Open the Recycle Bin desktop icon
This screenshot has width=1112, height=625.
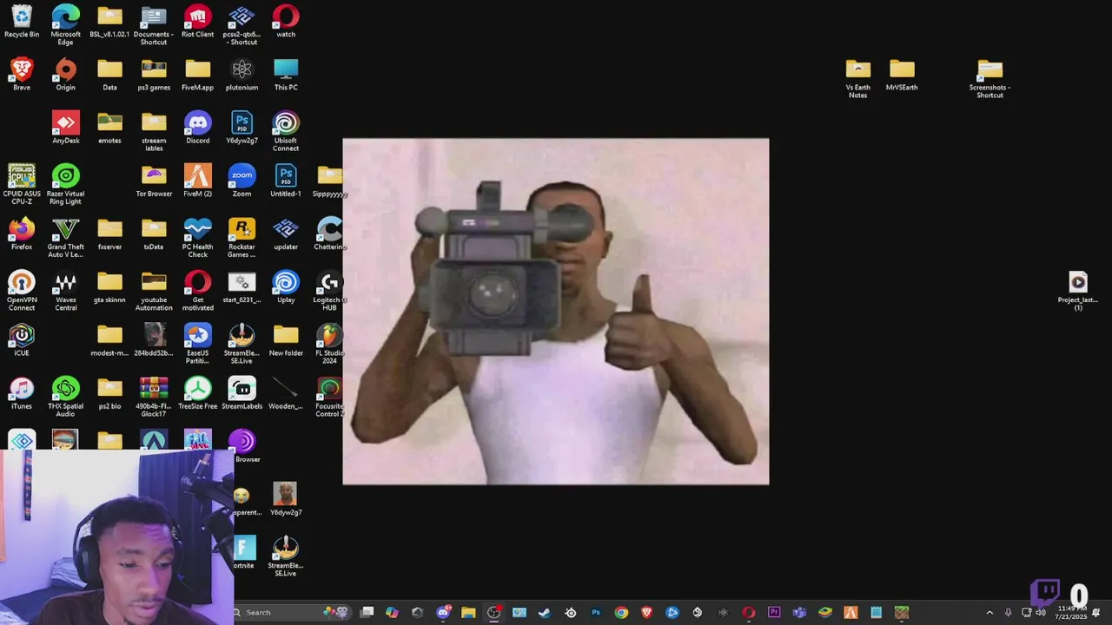pos(22,21)
